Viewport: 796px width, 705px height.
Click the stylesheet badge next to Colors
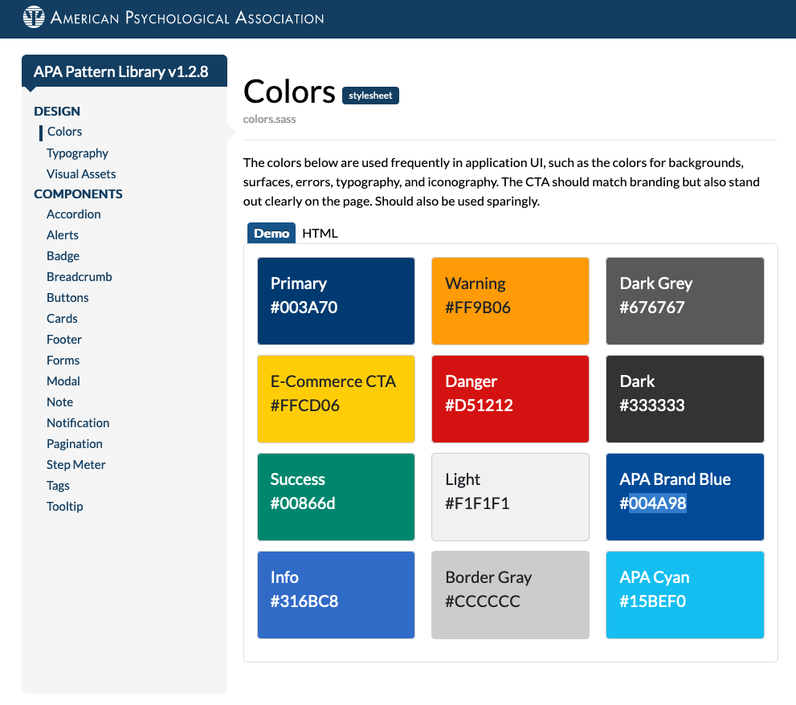pyautogui.click(x=370, y=96)
